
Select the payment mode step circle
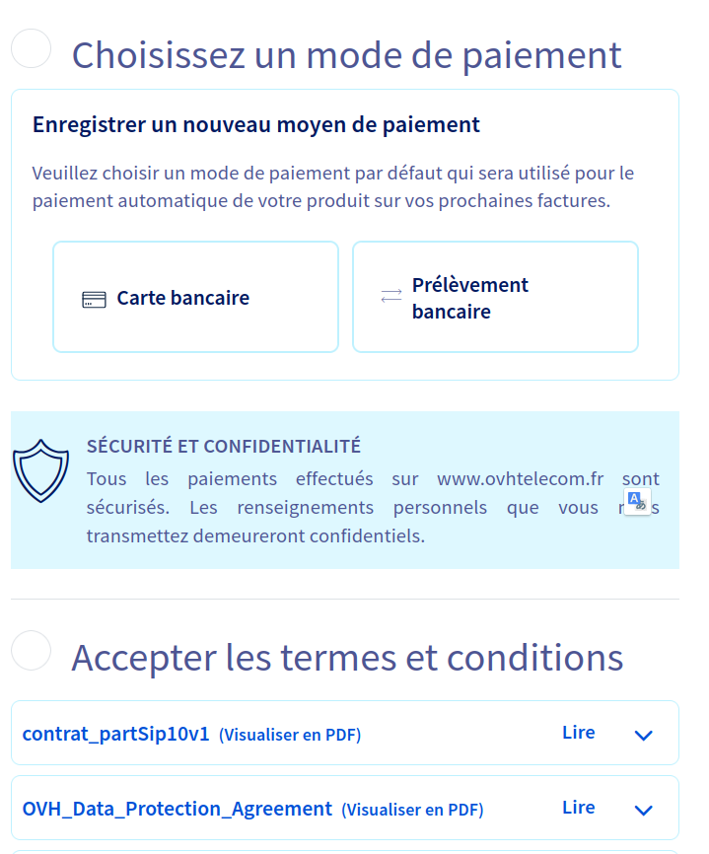[x=31, y=48]
